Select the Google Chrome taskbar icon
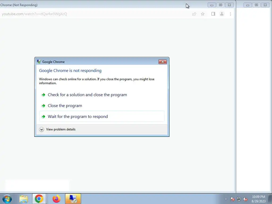 tap(39, 199)
